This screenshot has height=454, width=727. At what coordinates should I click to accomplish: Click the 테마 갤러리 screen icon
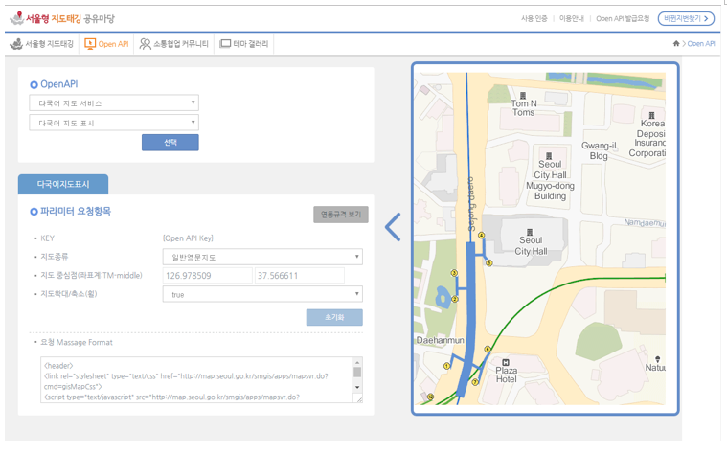pos(225,44)
